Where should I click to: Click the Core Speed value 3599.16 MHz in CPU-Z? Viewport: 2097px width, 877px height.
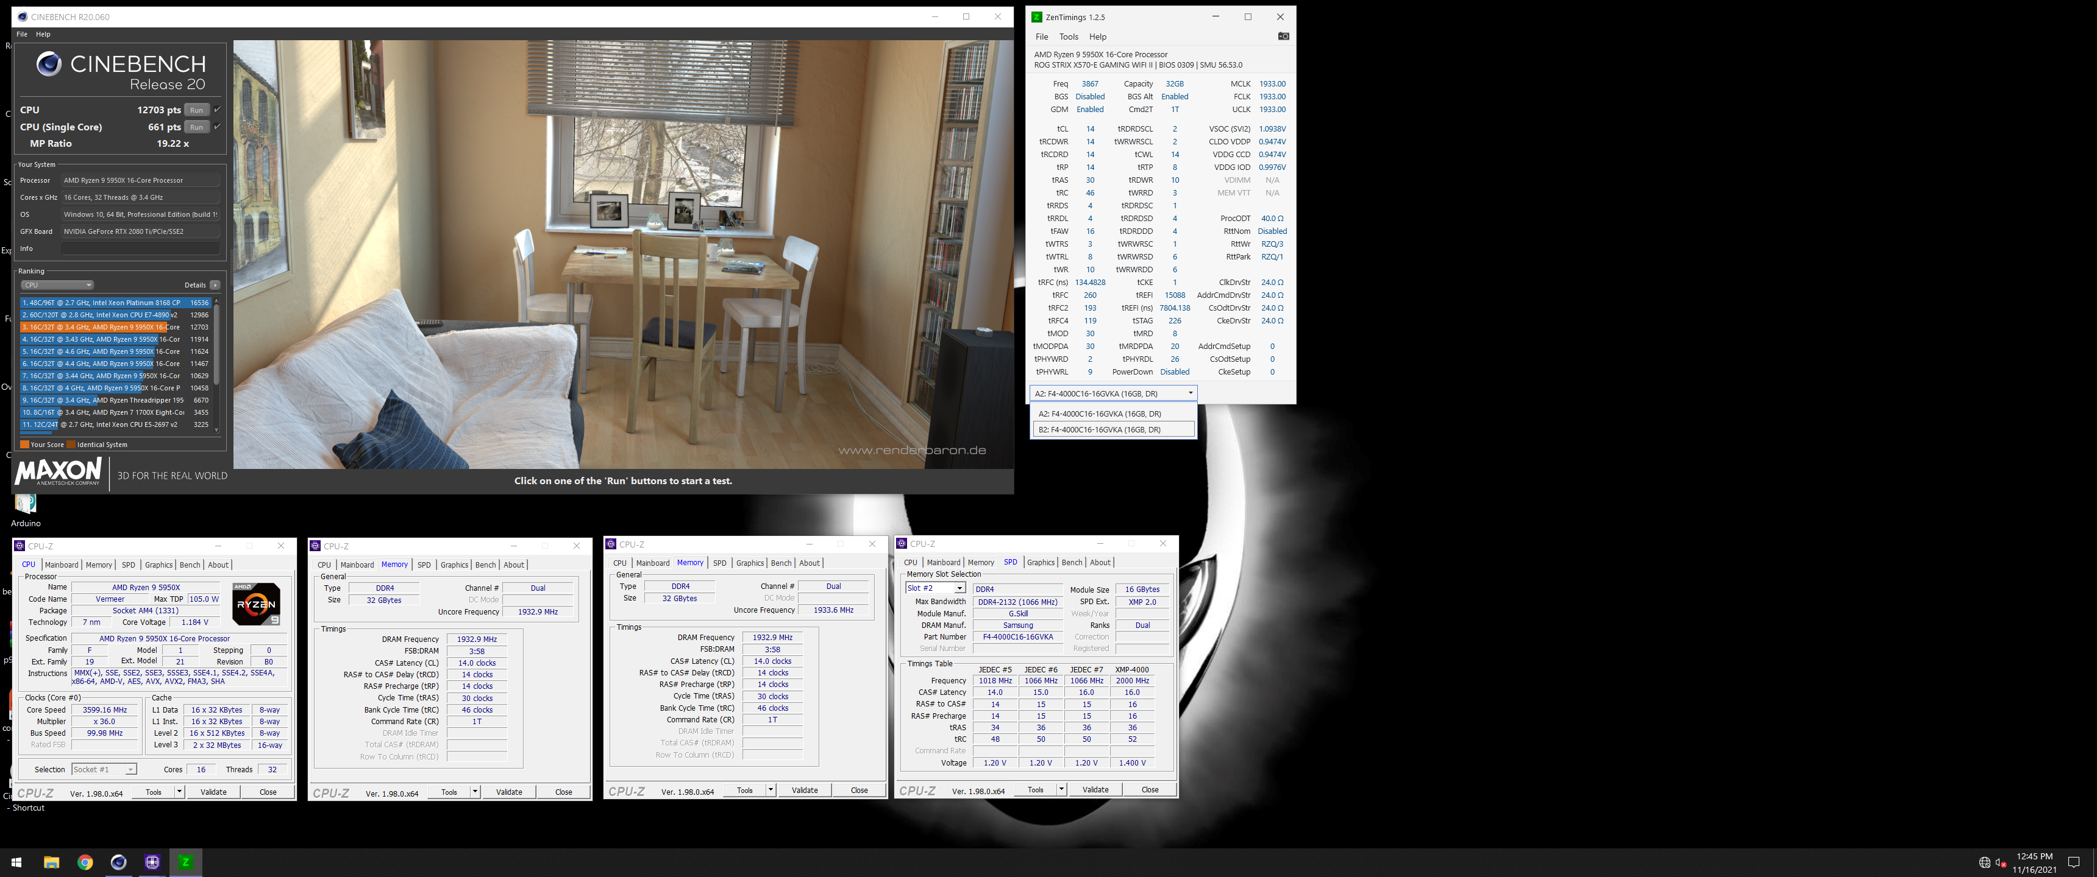point(104,710)
